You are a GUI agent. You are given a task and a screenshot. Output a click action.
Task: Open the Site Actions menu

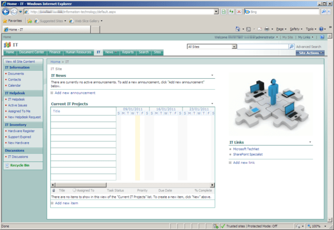[310, 53]
